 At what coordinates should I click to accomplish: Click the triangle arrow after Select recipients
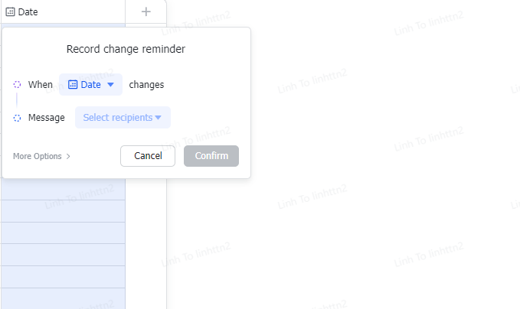[x=159, y=118]
